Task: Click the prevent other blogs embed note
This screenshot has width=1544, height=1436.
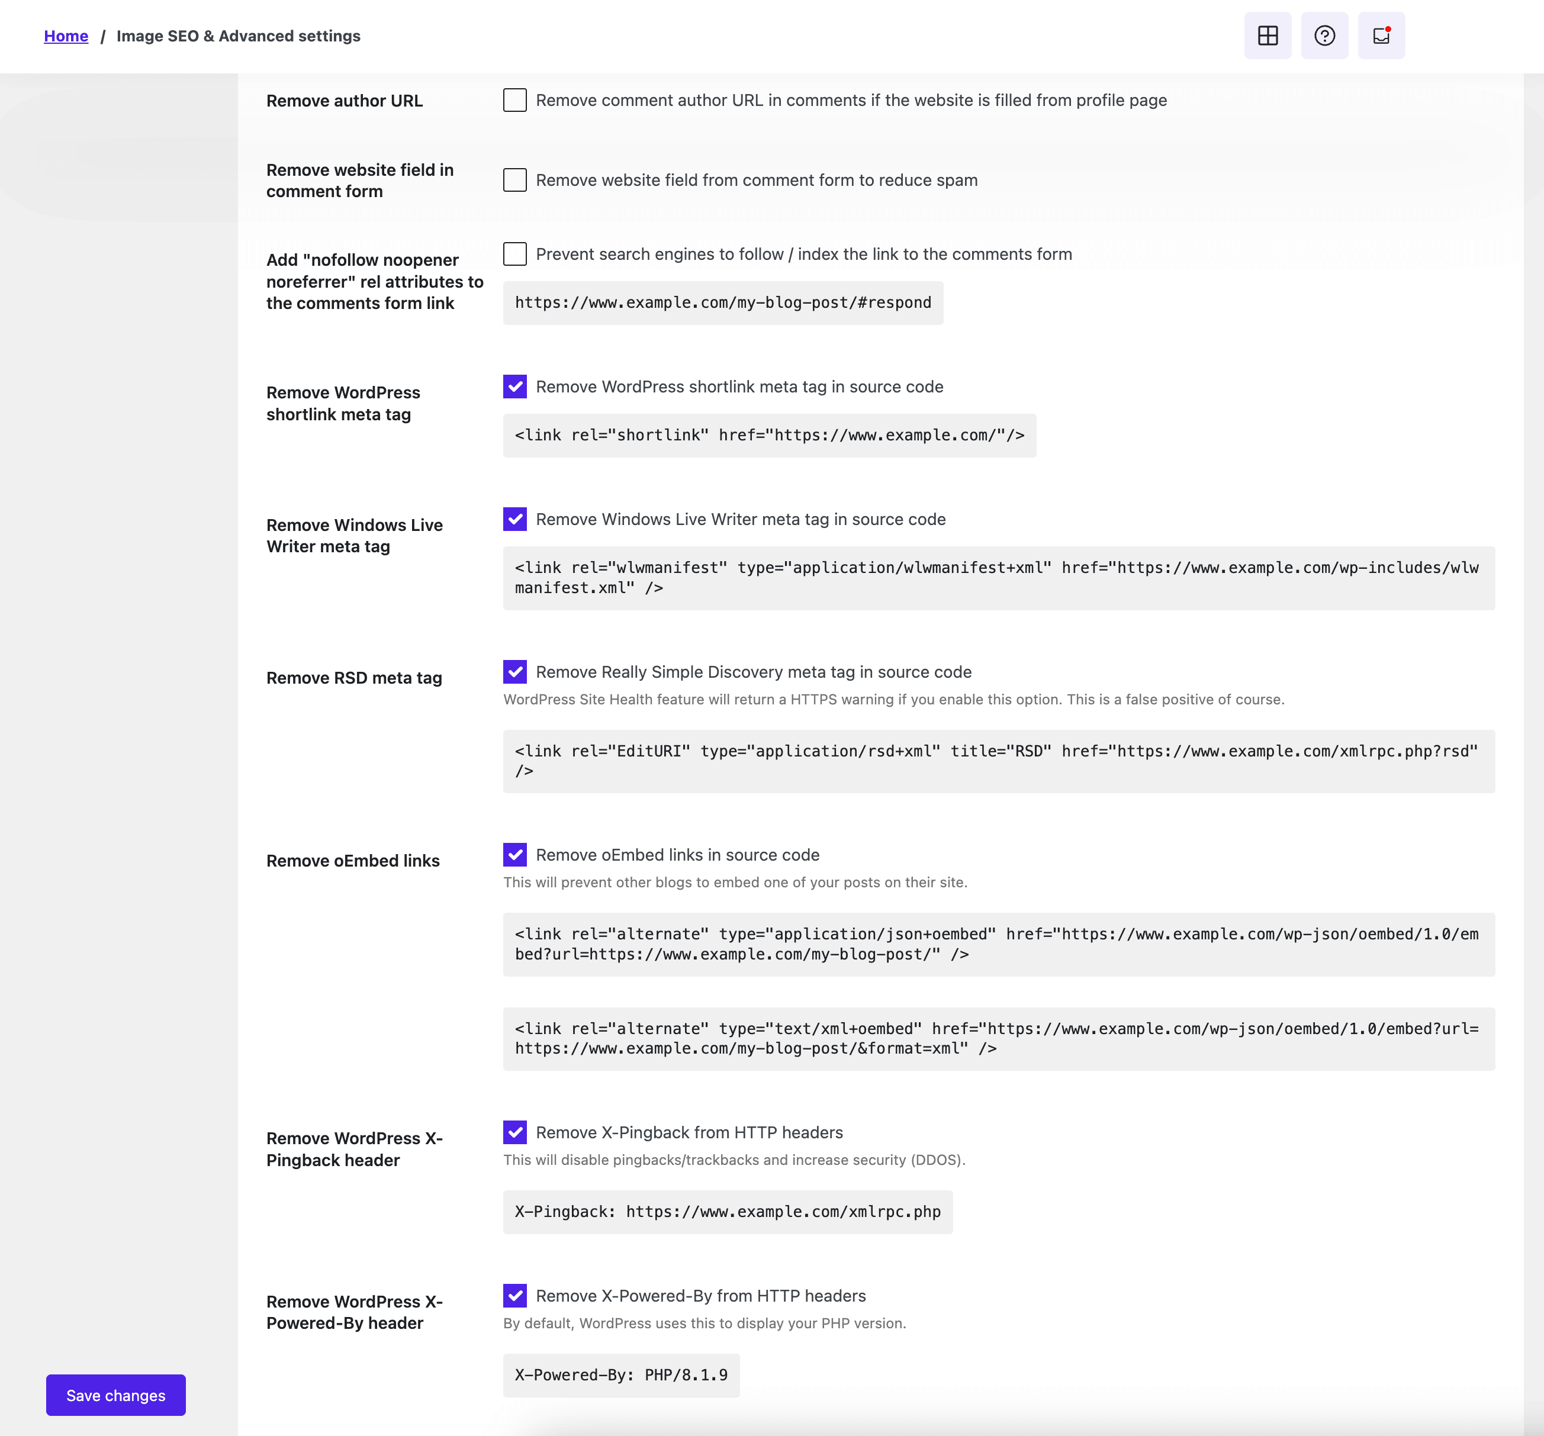Action: click(x=735, y=883)
